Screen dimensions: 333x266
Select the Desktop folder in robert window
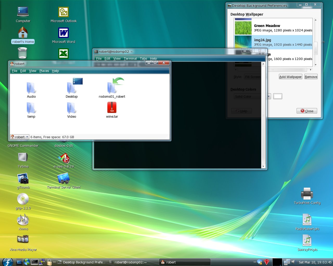[72, 88]
